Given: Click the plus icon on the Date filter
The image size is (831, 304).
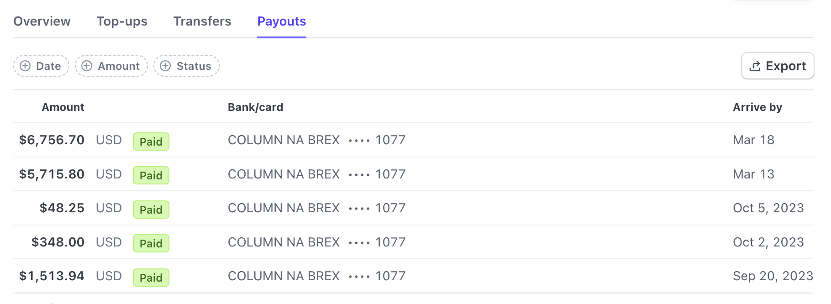Looking at the screenshot, I should [26, 66].
